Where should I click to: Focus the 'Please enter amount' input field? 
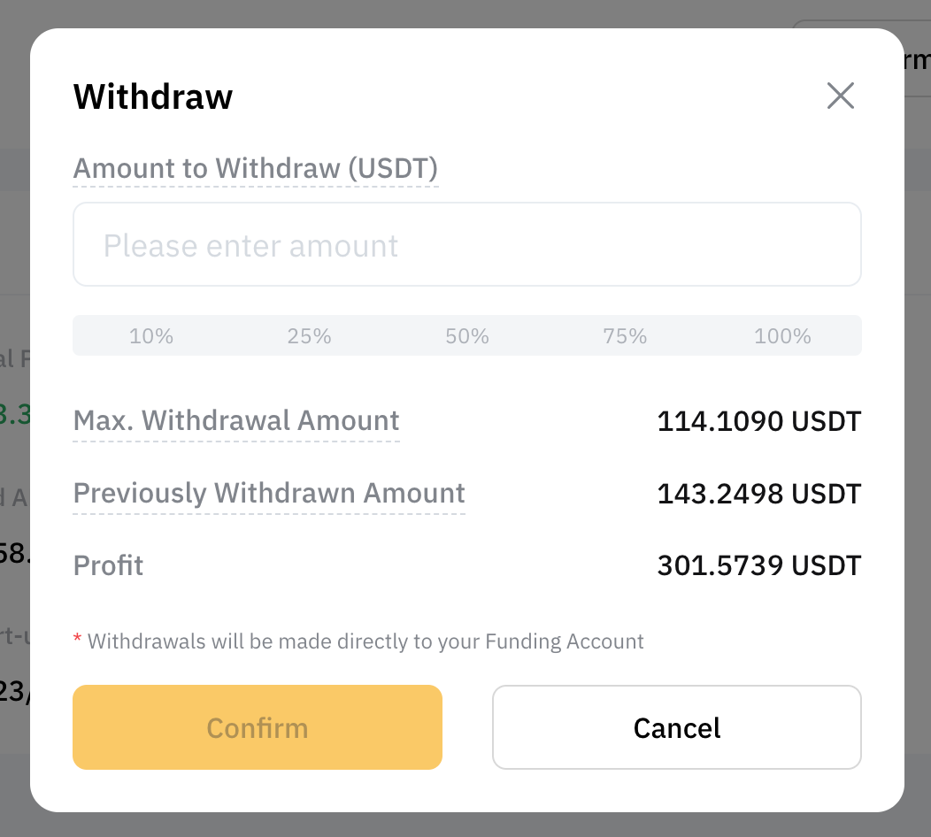point(466,245)
